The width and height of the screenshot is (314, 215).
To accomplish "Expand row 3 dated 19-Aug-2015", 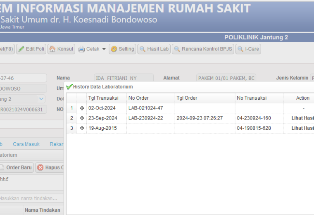I will point(82,128).
